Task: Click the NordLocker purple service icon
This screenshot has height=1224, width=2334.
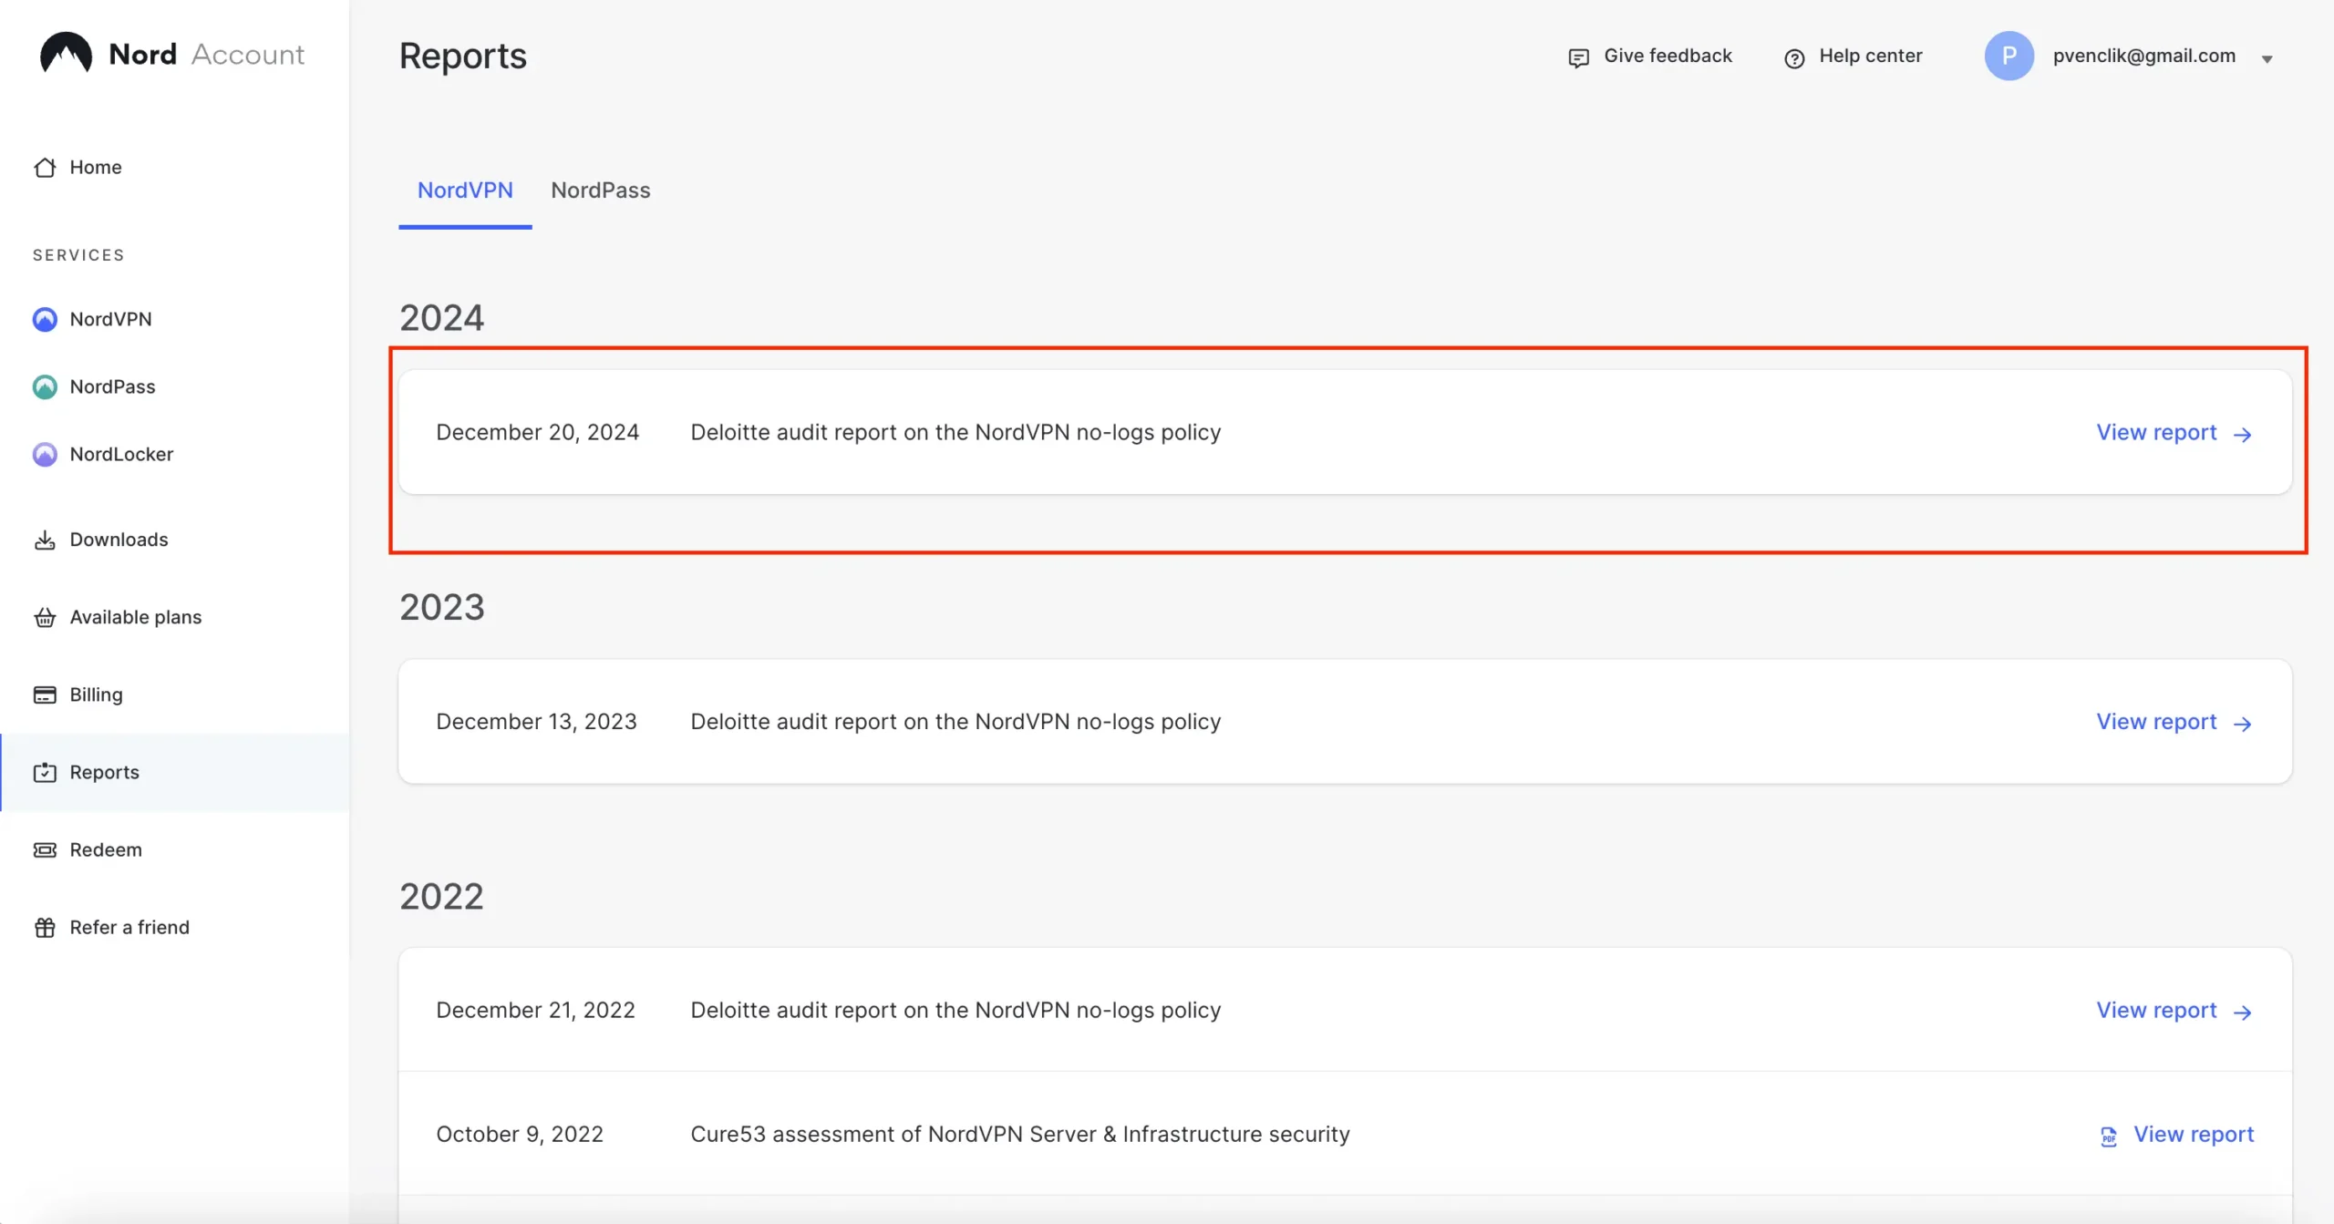Action: (45, 454)
